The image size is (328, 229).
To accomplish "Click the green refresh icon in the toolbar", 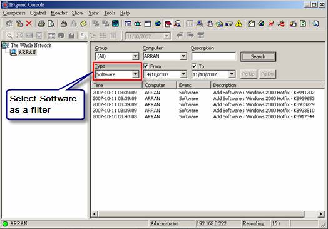I will pyautogui.click(x=303, y=24).
